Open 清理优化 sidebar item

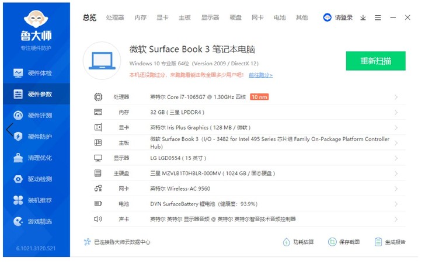coord(36,158)
